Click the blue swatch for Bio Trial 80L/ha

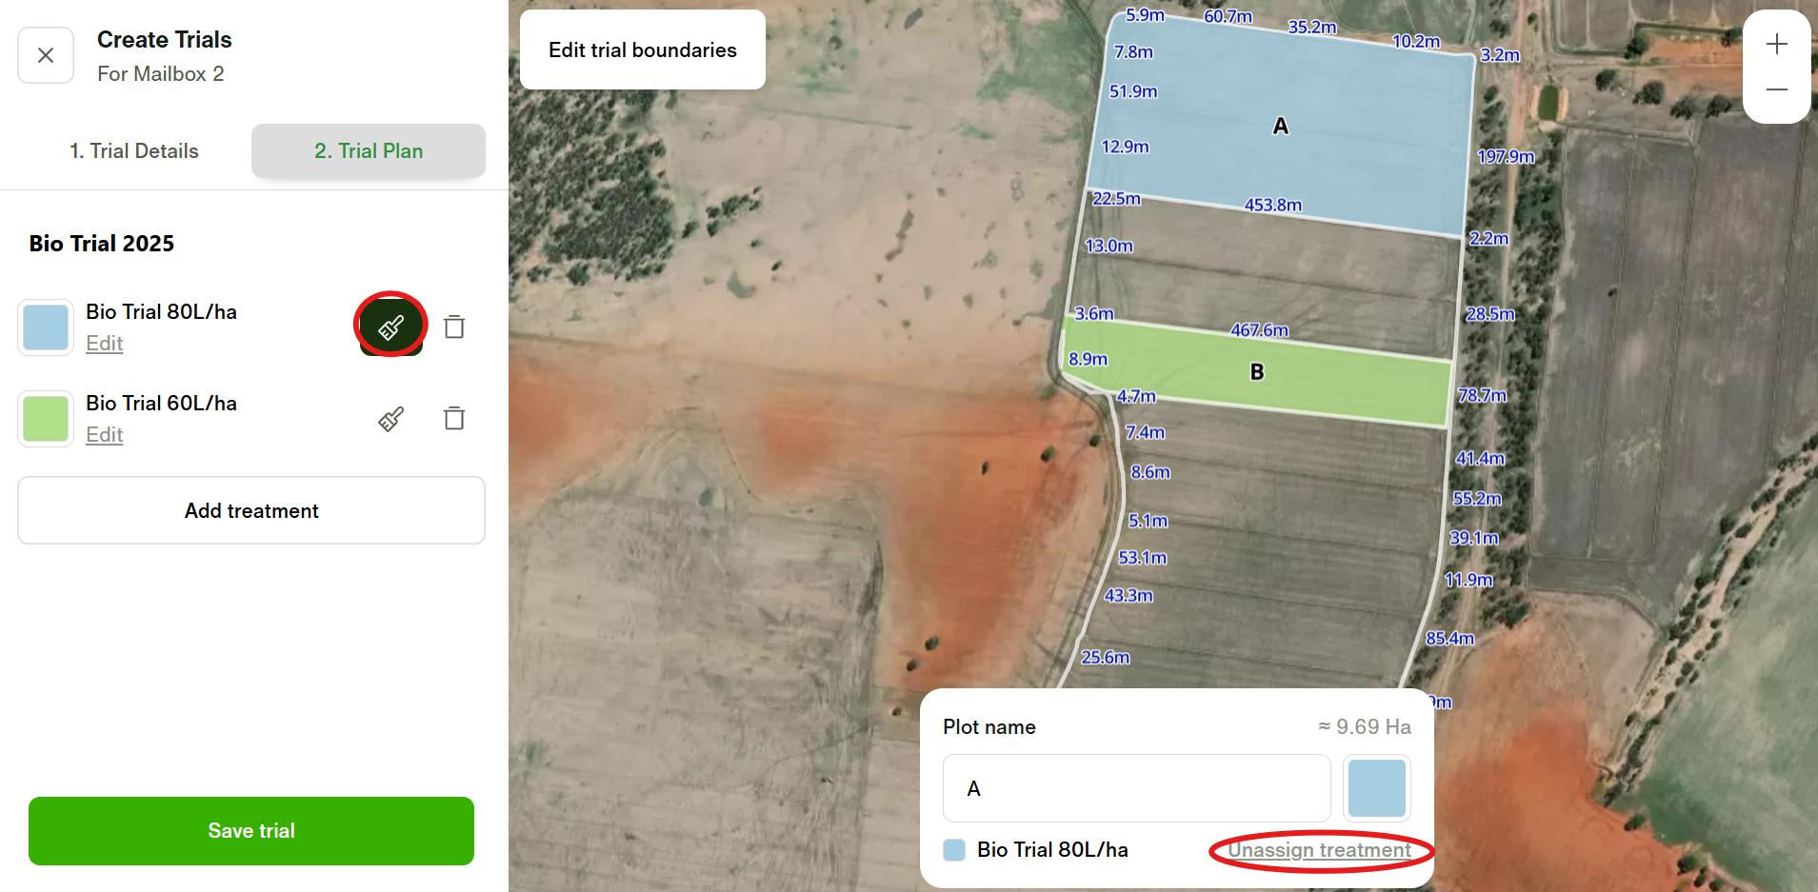(x=46, y=328)
